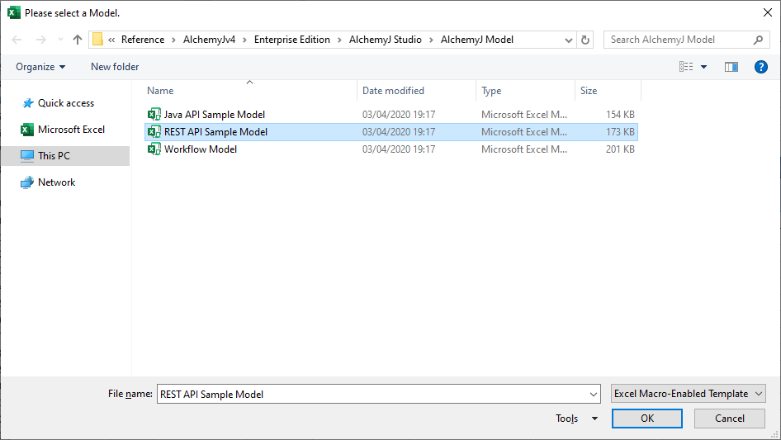The image size is (781, 440).
Task: Click the search magnifier icon
Action: tap(758, 40)
